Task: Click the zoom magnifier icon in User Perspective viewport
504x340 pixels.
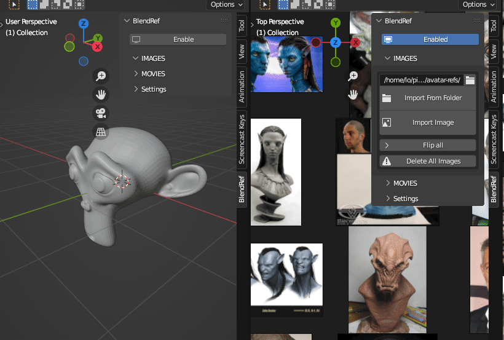Action: 101,76
